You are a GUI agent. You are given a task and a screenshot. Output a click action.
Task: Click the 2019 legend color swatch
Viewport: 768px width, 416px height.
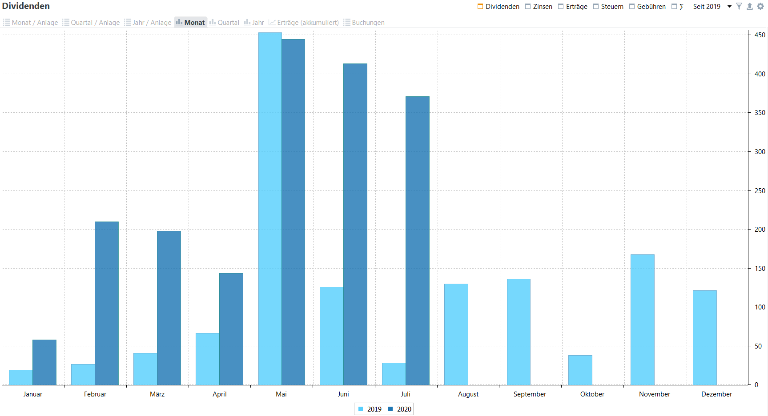click(x=361, y=409)
